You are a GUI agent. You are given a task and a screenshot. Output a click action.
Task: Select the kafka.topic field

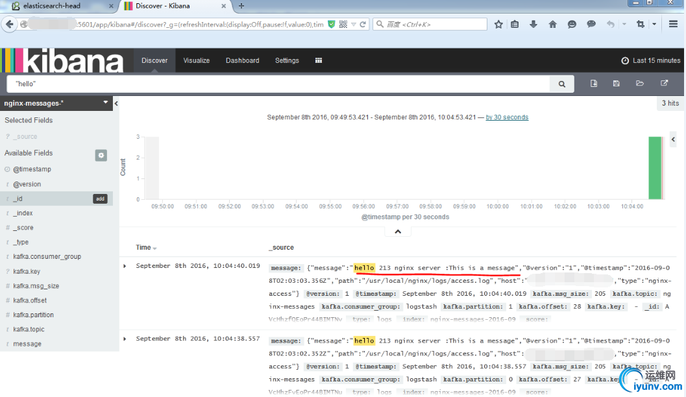[29, 330]
